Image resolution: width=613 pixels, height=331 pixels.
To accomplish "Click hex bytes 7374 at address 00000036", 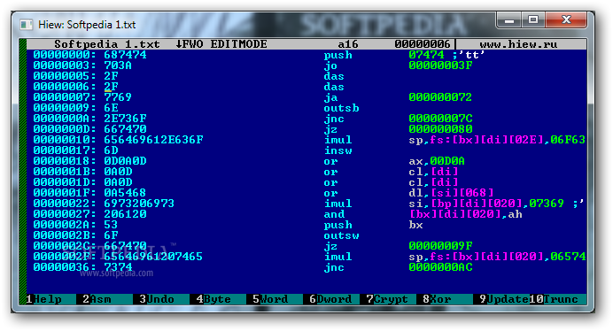I will 118,267.
